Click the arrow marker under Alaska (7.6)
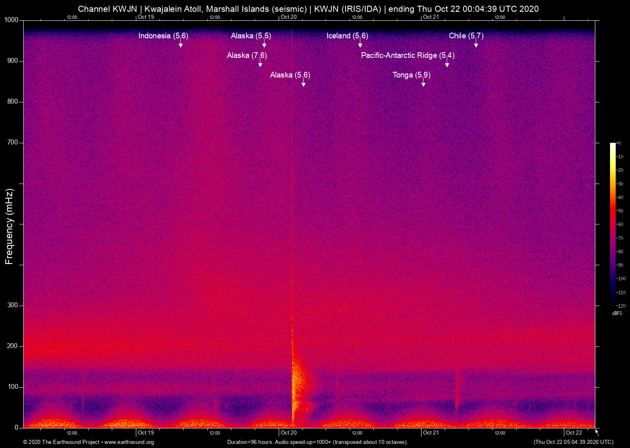630x448 pixels. (260, 64)
